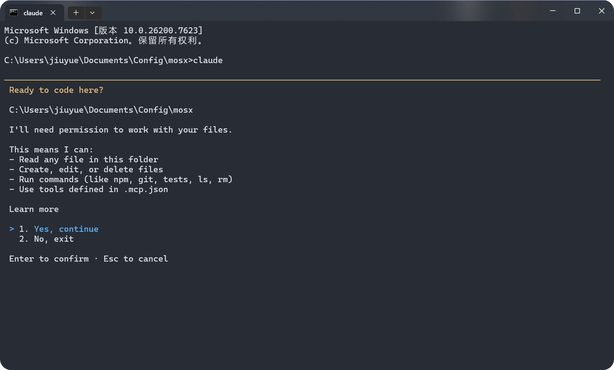The height and width of the screenshot is (370, 614).
Task: Expand the new tab profile dropdown chevron
Action: 92,13
